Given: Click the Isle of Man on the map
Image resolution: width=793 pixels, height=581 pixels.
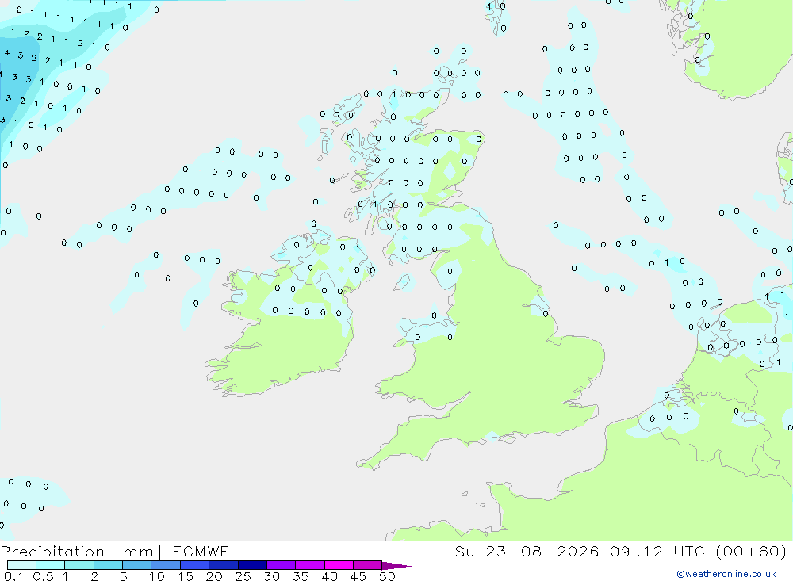Looking at the screenshot, I should 404,282.
